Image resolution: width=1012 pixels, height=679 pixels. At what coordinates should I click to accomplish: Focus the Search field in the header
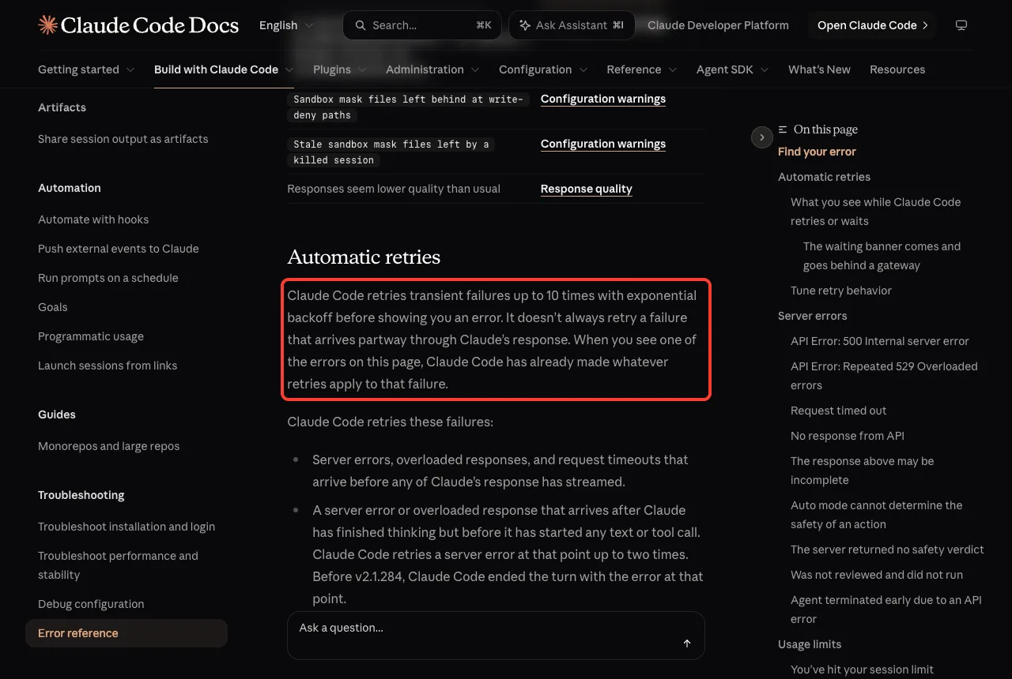click(422, 25)
